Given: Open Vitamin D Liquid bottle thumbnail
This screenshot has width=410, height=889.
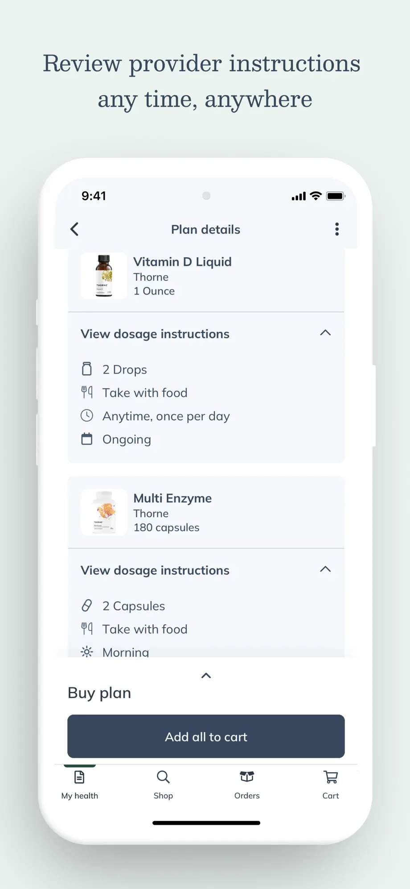Looking at the screenshot, I should click(x=104, y=276).
